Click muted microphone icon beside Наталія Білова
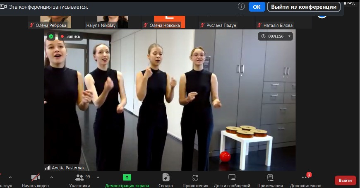This screenshot has width=360, height=188. [x=259, y=25]
